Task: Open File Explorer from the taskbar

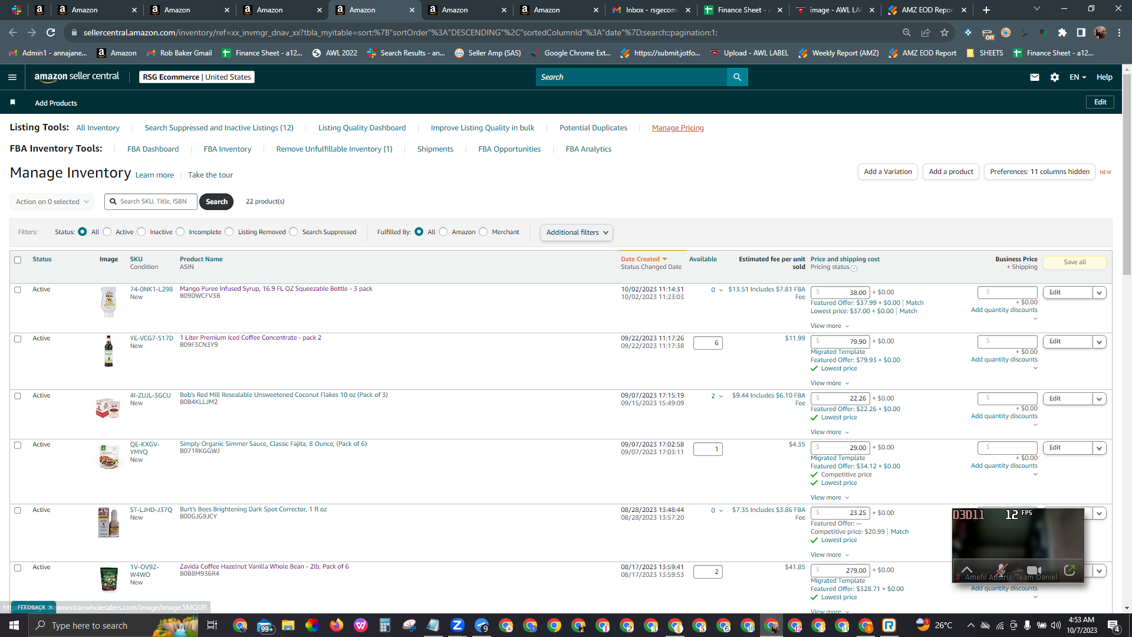Action: [288, 625]
